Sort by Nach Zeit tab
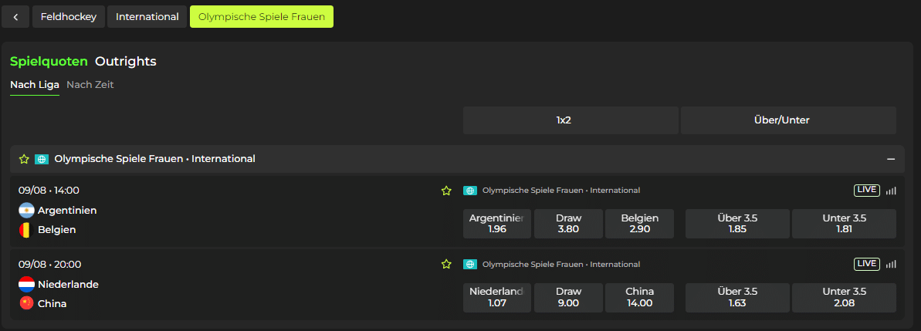This screenshot has height=331, width=921. tap(90, 85)
